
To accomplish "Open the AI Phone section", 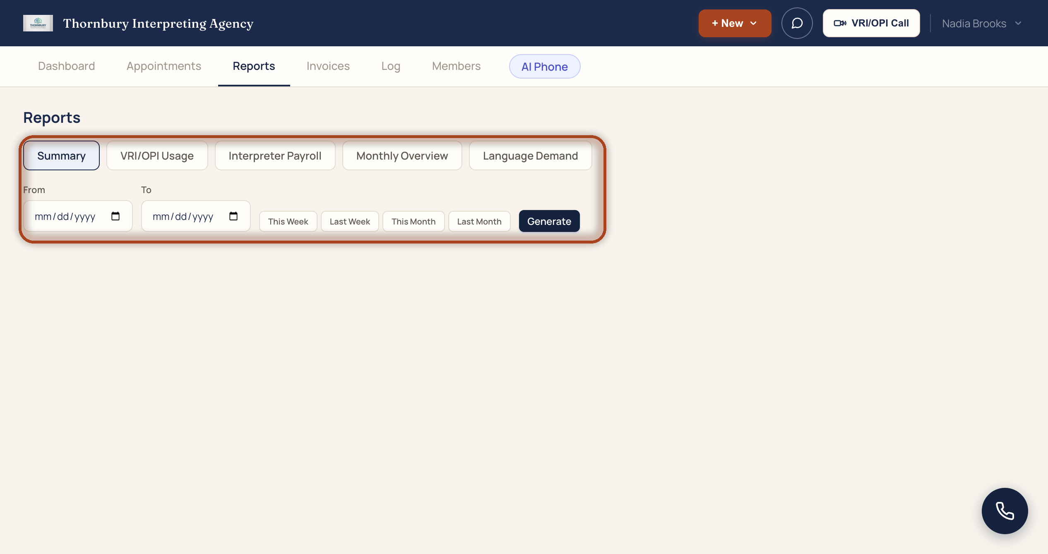I will click(545, 67).
